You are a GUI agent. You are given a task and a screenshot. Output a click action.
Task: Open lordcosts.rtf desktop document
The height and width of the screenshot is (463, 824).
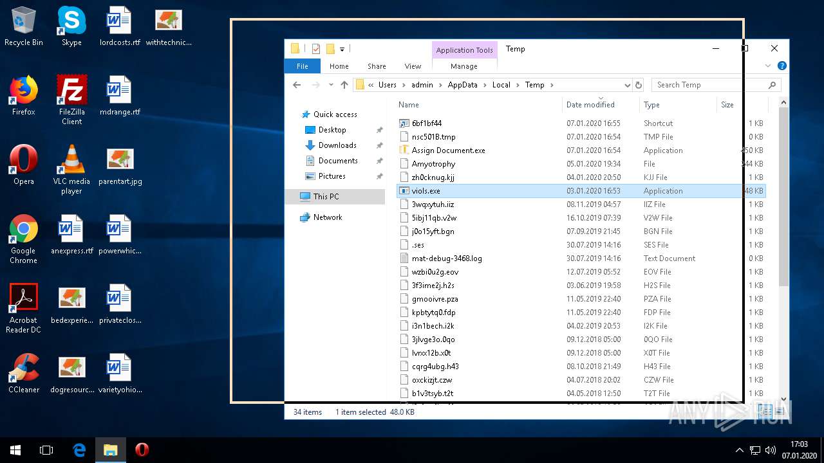(120, 26)
